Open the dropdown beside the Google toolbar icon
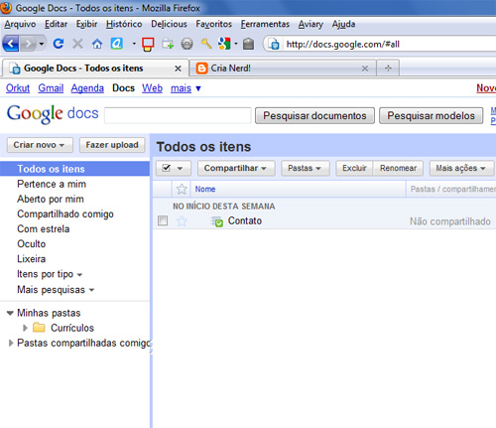Viewport: 496px width, 428px height. point(236,44)
